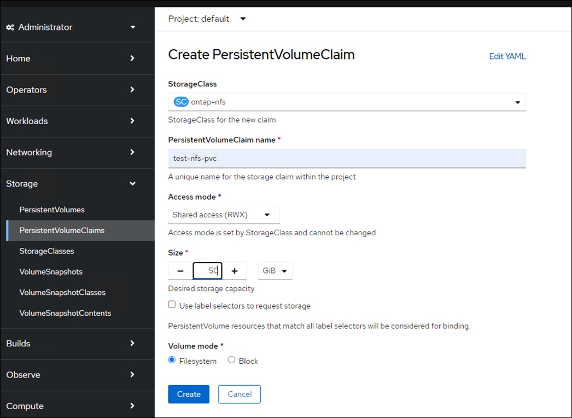Open the GiB size unit dropdown

[x=275, y=270]
